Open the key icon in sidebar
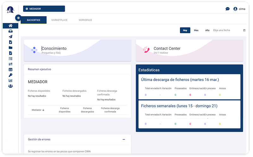253x157 pixels. click(x=10, y=75)
